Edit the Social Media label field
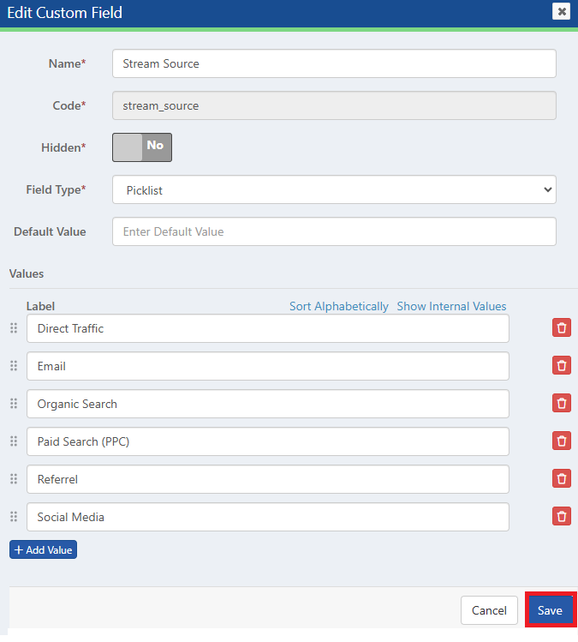578x642 pixels. coord(268,517)
